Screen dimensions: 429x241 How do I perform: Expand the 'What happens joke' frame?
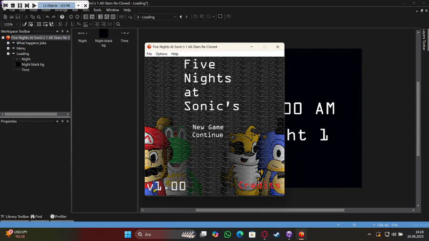8,43
